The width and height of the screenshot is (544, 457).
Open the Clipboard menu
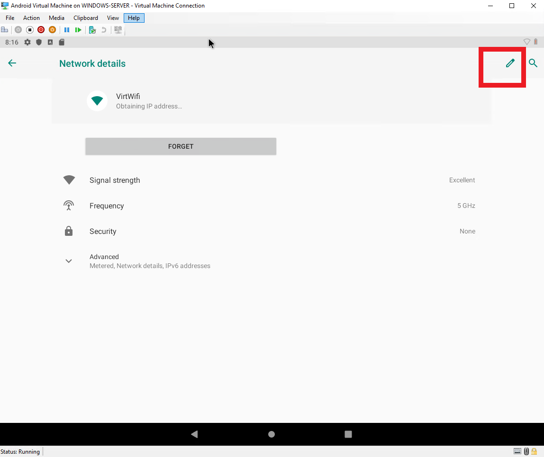click(85, 18)
